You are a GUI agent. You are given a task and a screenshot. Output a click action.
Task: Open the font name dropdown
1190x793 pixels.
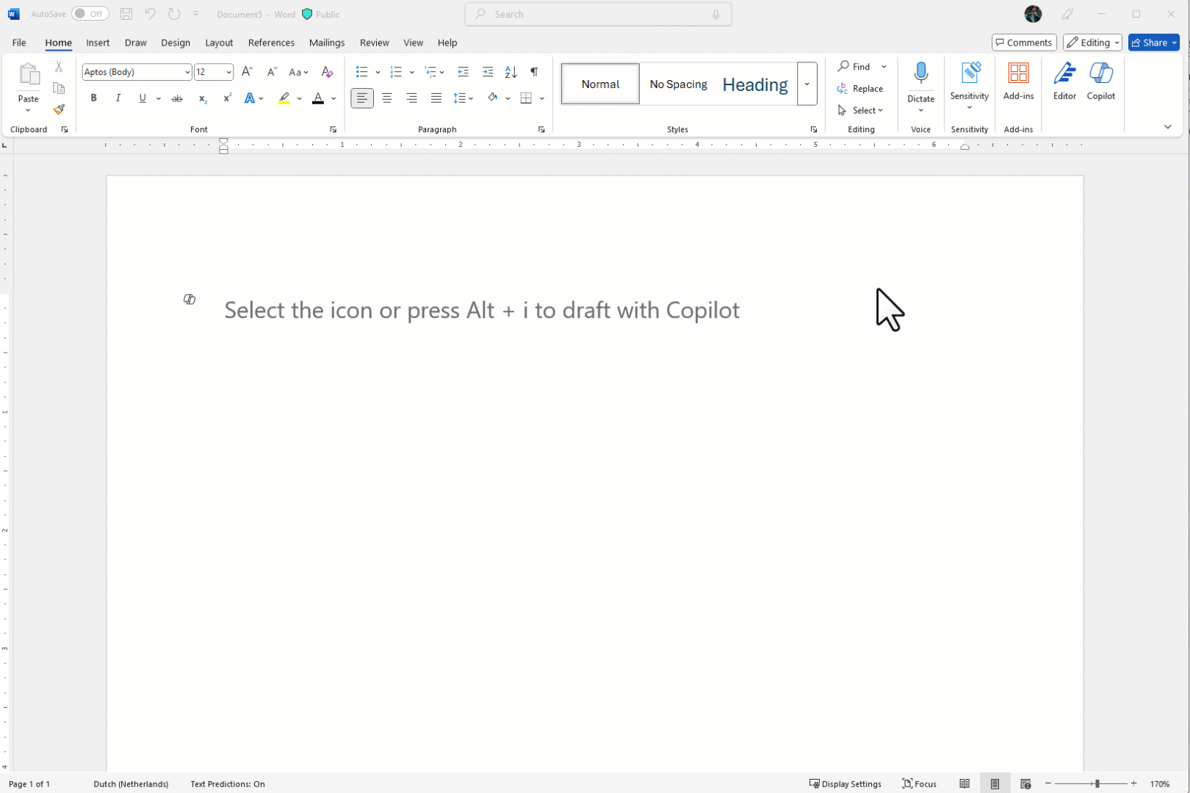(187, 72)
